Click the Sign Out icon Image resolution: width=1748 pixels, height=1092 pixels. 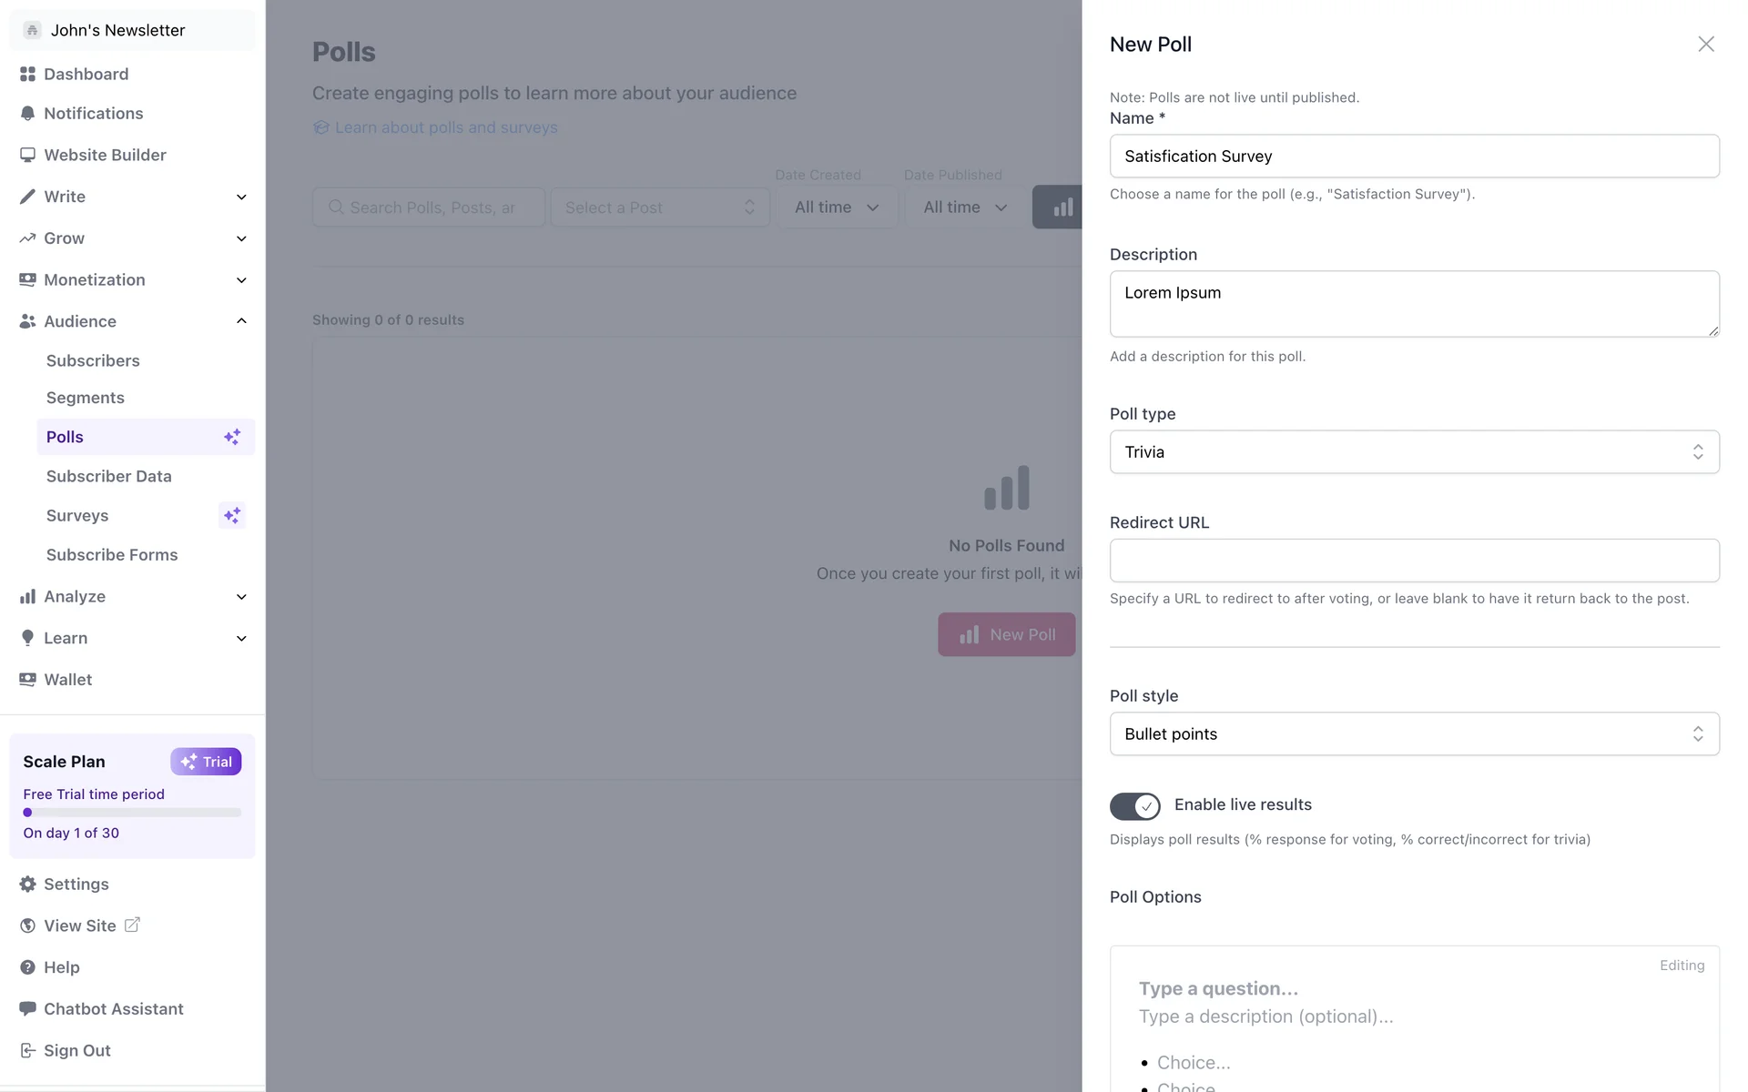tap(27, 1050)
